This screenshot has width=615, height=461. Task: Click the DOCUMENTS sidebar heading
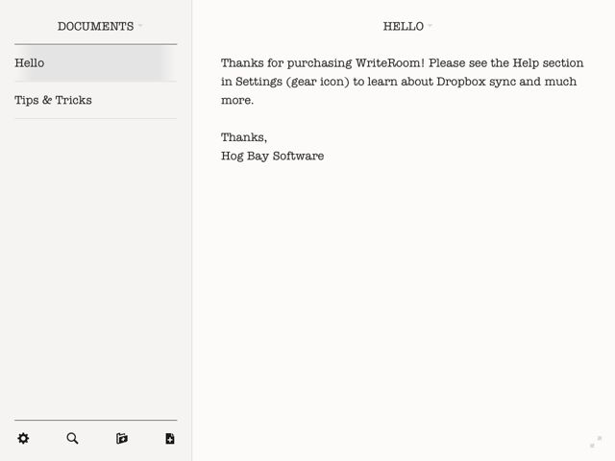coord(96,26)
